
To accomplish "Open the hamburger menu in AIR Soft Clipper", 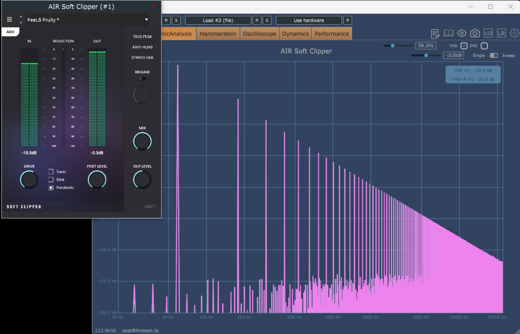I will click(10, 20).
